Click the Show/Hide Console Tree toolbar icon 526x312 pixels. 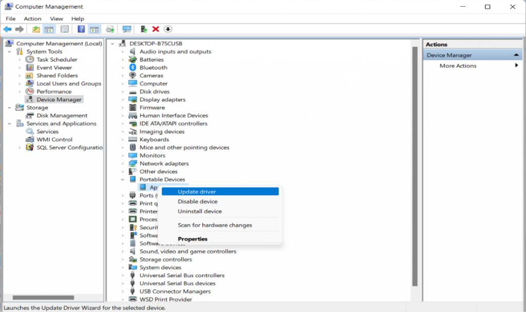[49, 29]
